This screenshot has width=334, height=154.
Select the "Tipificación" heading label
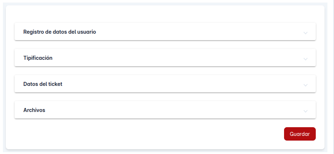click(38, 58)
